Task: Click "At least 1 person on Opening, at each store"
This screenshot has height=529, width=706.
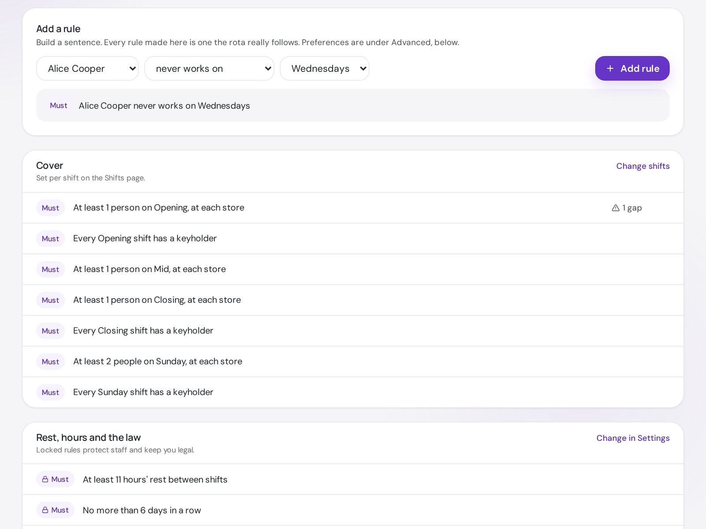Action: click(x=159, y=208)
